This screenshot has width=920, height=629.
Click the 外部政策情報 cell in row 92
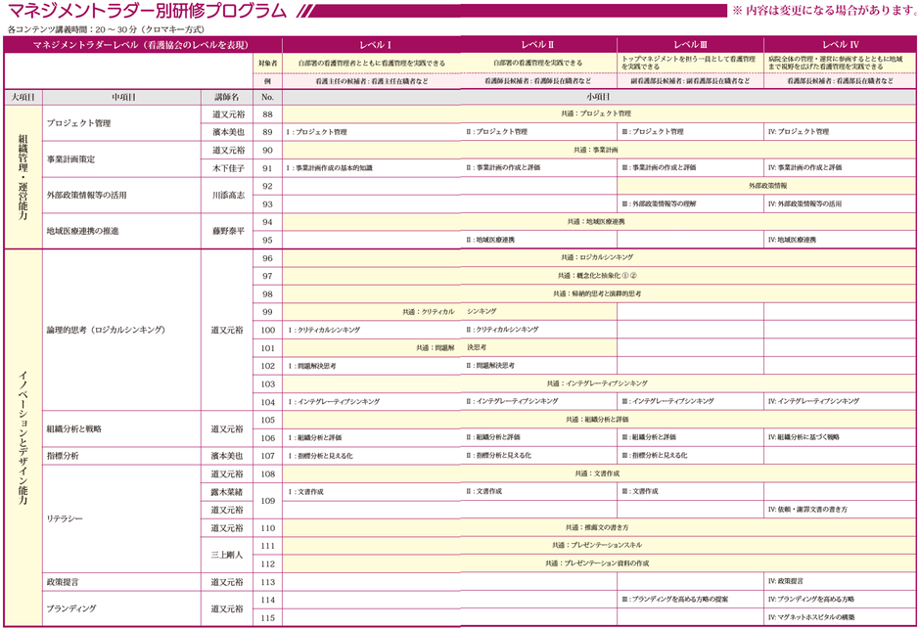(766, 185)
